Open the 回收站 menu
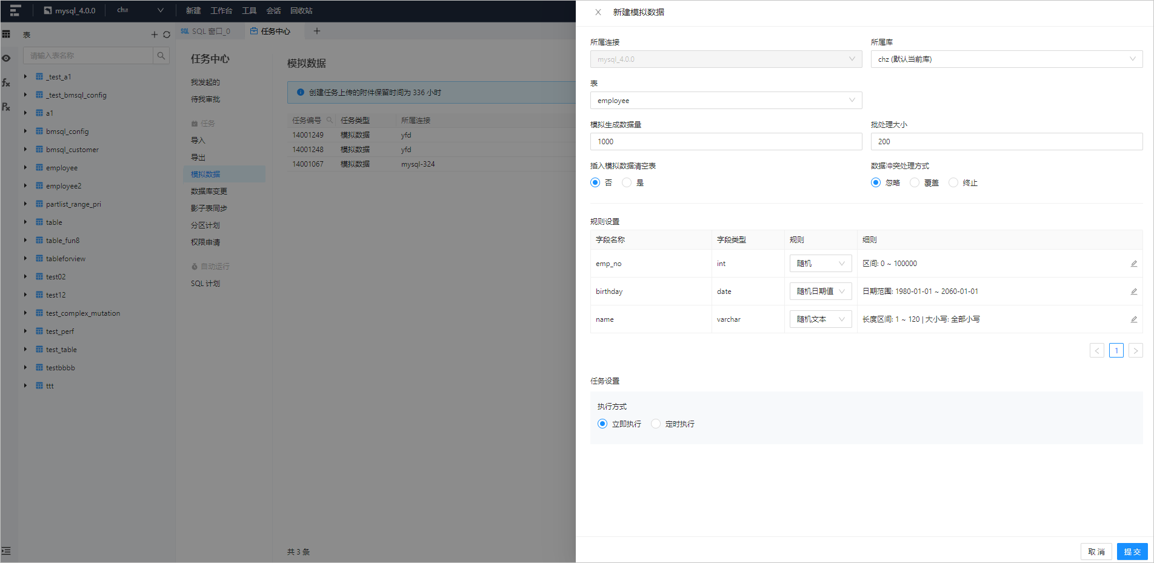 301,11
